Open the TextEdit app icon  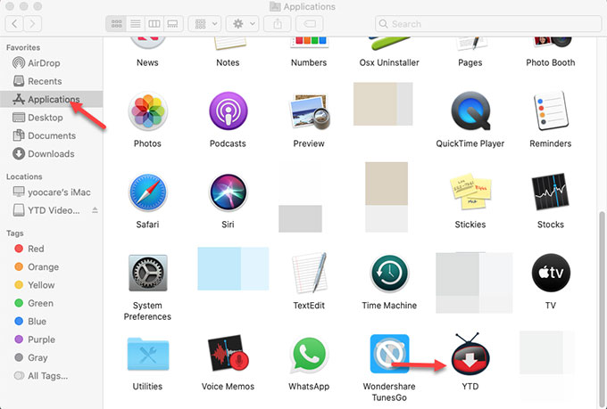[309, 273]
